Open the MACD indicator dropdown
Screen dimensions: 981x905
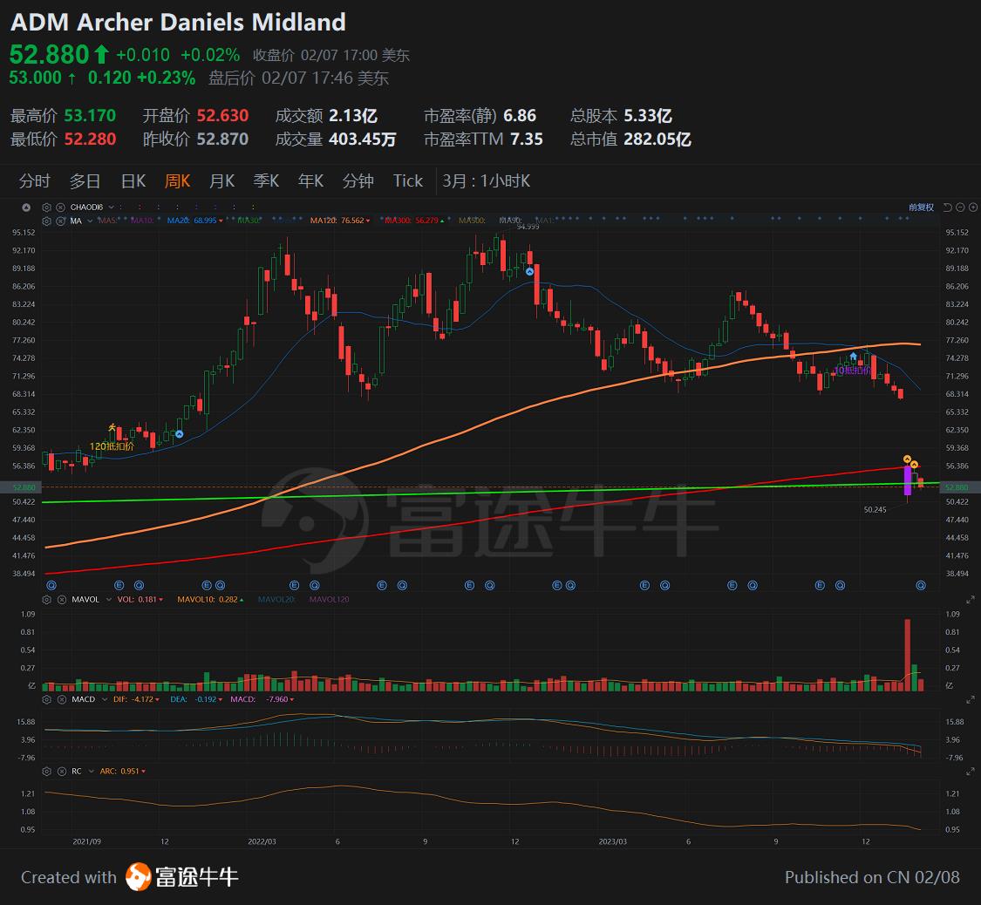coord(104,699)
